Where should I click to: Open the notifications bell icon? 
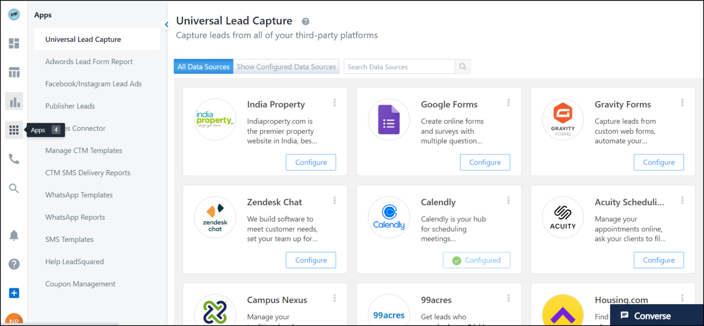14,235
